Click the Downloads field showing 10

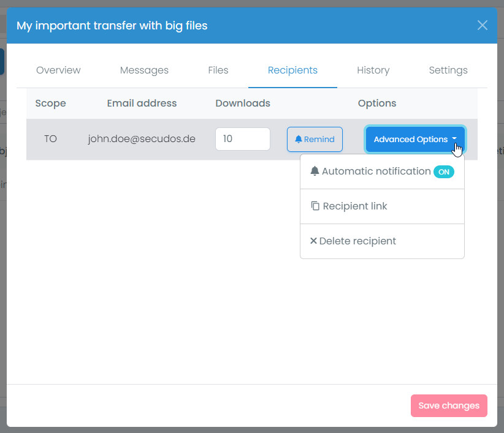[x=243, y=139]
